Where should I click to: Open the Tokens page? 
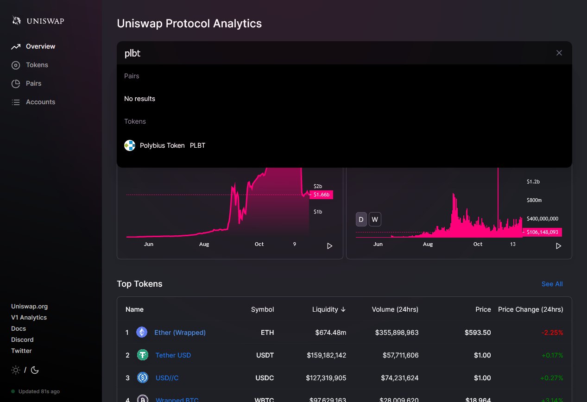pos(37,65)
